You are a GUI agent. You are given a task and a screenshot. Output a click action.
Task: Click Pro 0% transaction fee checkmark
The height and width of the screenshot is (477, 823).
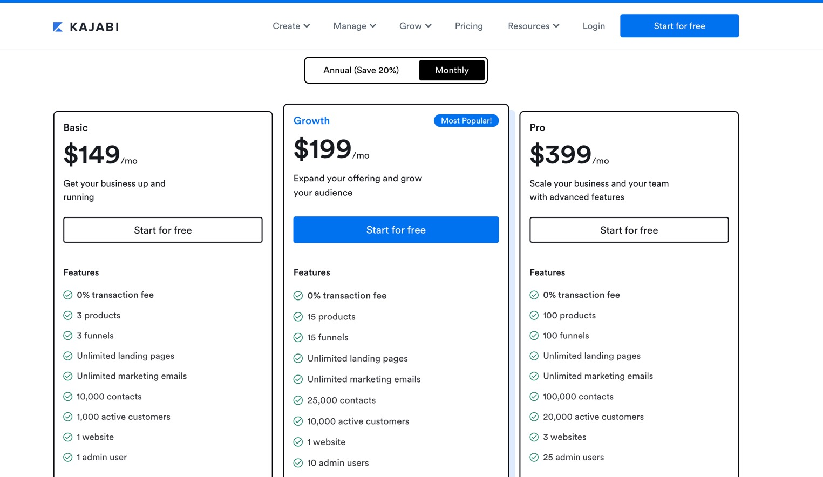pos(534,295)
